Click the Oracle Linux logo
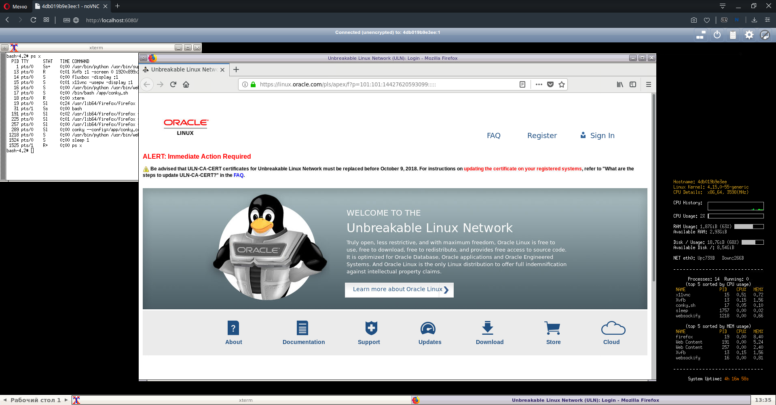Image resolution: width=776 pixels, height=405 pixels. pyautogui.click(x=186, y=127)
